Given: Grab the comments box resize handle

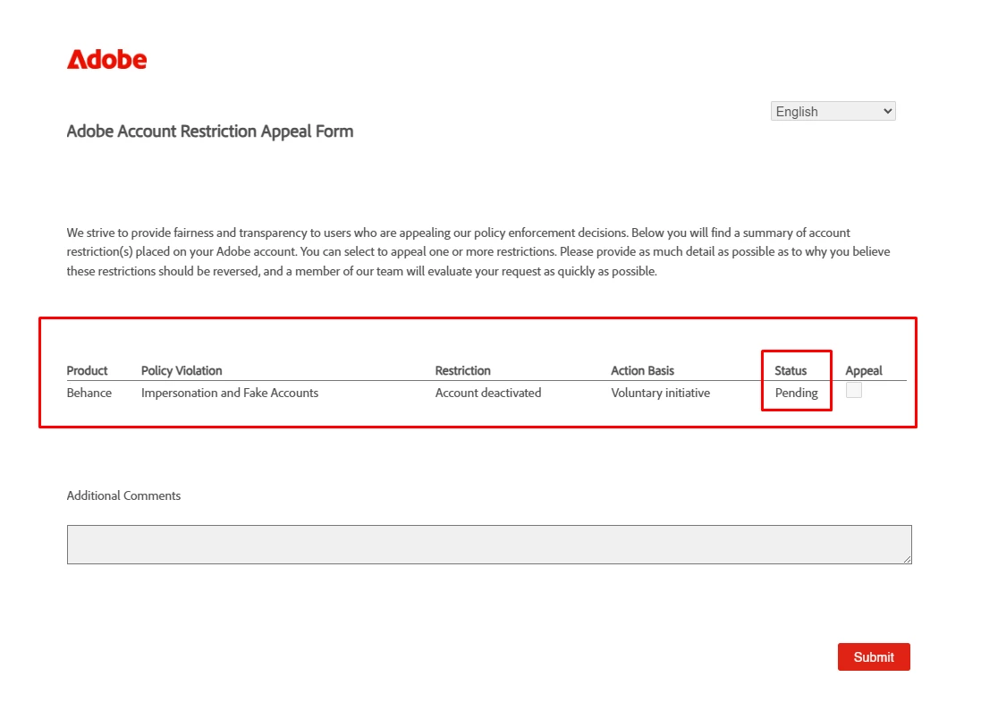Looking at the screenshot, I should [x=907, y=559].
